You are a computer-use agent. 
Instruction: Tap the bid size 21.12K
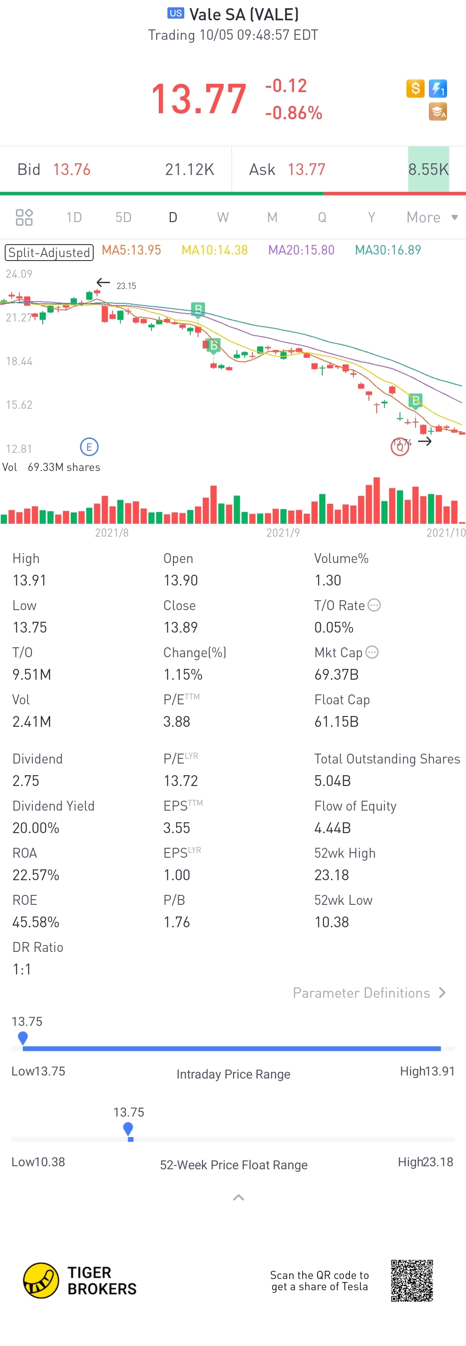tap(189, 169)
